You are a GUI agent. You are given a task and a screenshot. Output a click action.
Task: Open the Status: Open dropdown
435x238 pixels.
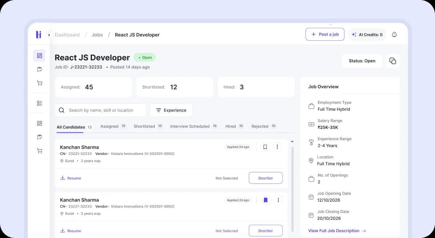click(x=362, y=60)
